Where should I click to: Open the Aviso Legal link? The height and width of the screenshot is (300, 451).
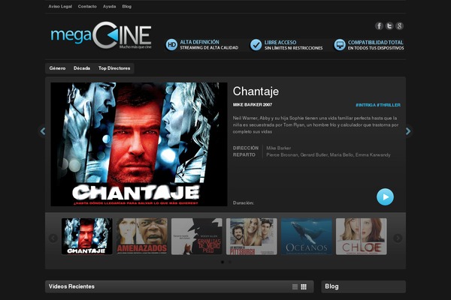click(x=60, y=6)
